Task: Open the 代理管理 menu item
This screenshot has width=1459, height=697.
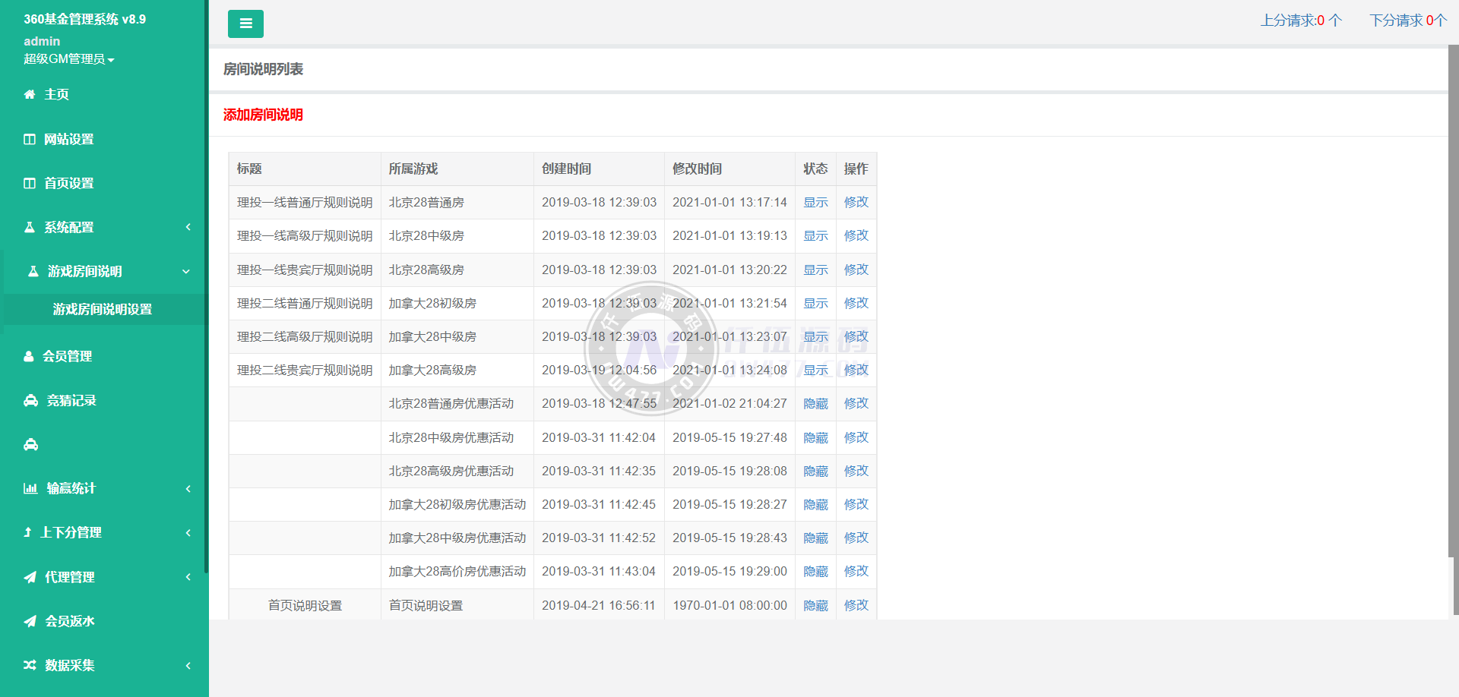Action: pos(70,577)
